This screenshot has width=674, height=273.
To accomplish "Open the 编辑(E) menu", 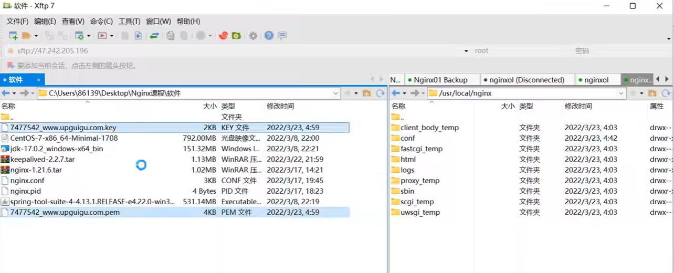I will point(45,22).
